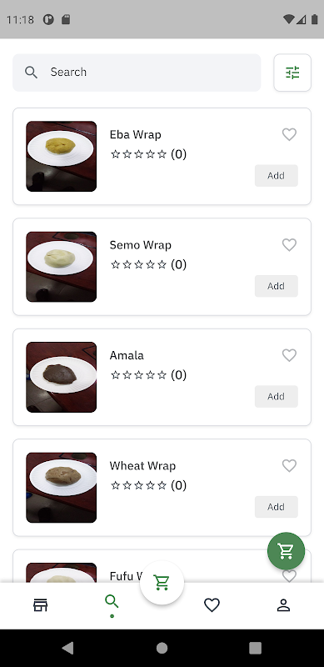Open the Eba Wrap food thumbnail

pos(62,156)
